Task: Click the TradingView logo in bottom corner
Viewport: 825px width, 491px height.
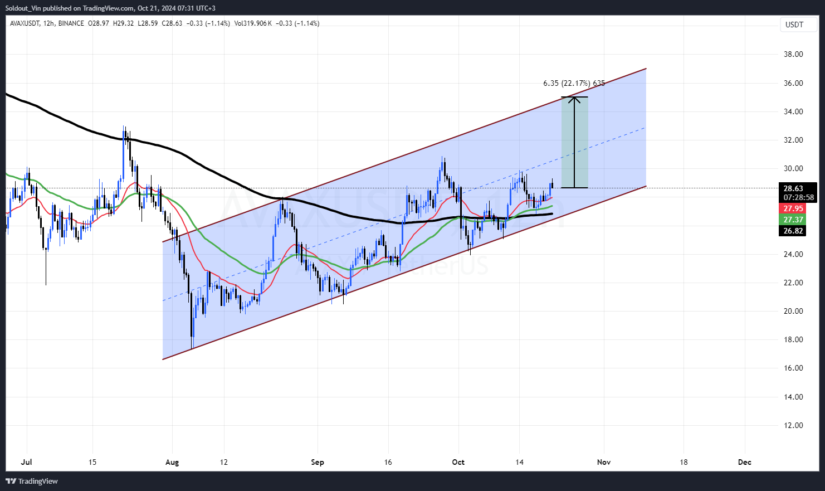Action: pyautogui.click(x=32, y=481)
